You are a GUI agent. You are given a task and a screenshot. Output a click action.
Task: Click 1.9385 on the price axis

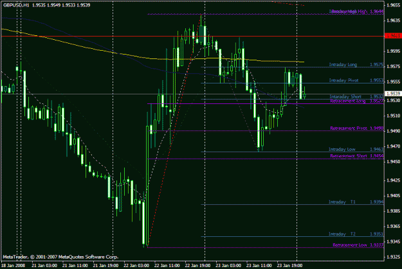(394, 211)
